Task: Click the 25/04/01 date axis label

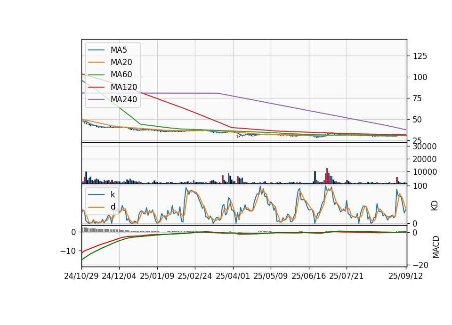Action: pyautogui.click(x=233, y=276)
